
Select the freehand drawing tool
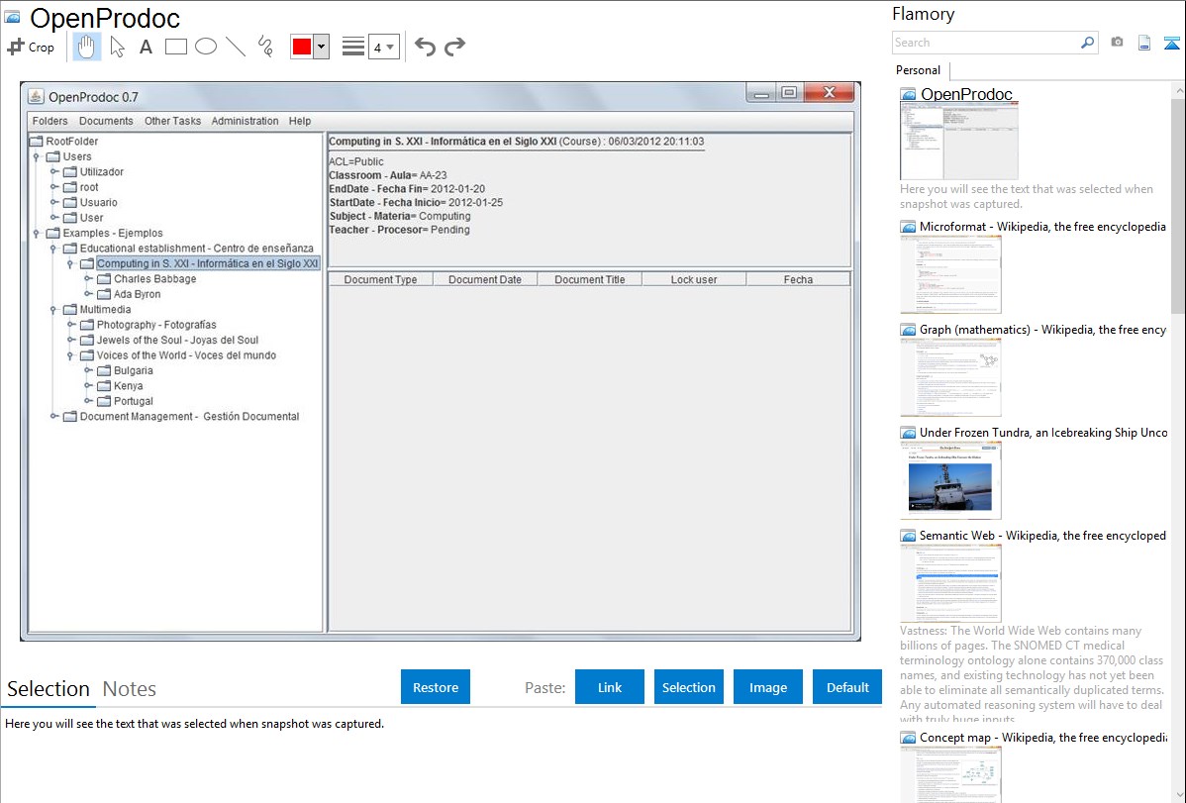point(265,47)
